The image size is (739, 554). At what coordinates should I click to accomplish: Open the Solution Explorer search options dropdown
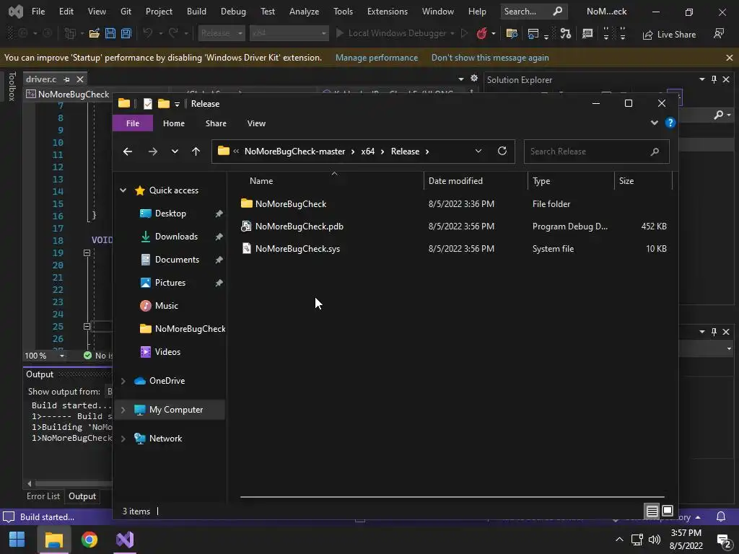click(729, 115)
